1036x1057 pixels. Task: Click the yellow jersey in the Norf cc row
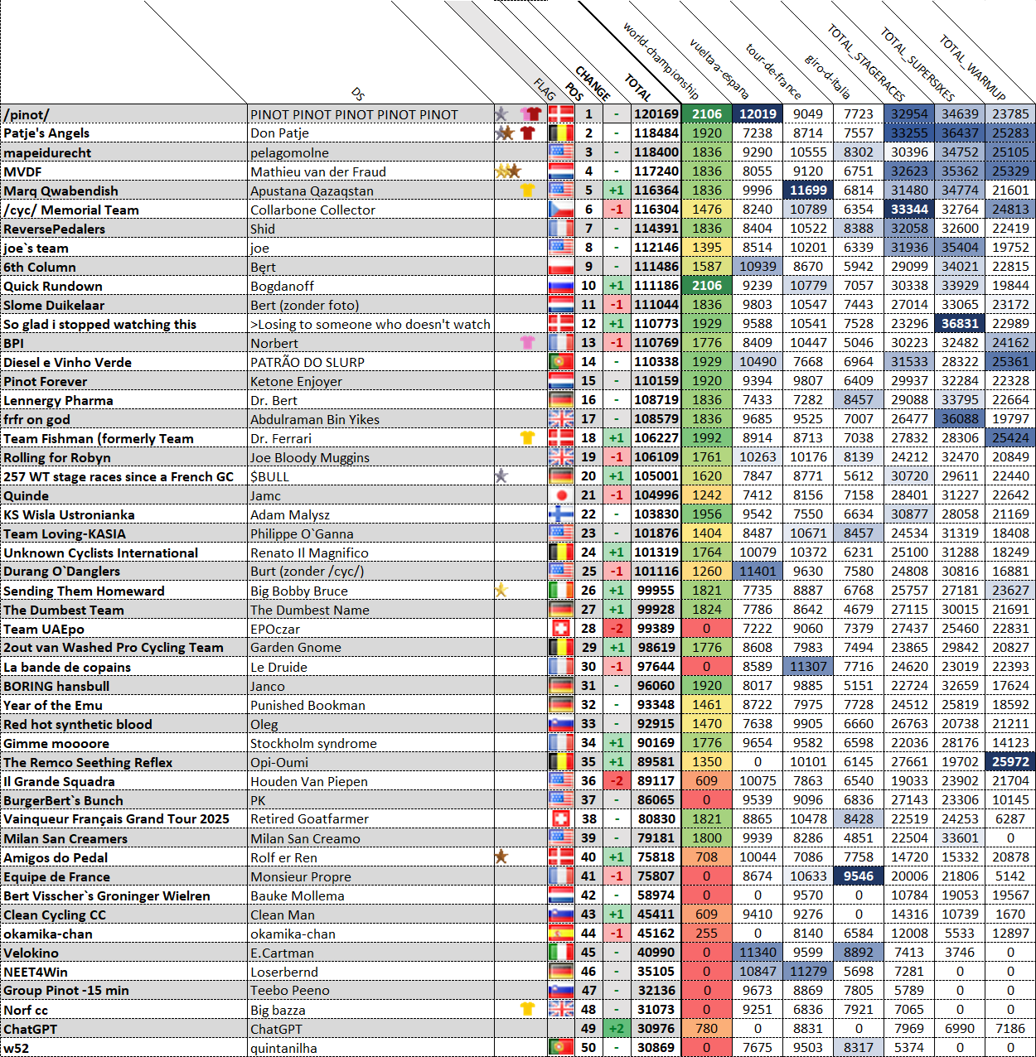(x=527, y=1009)
